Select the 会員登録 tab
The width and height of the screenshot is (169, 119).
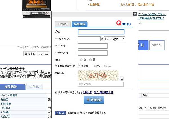[x=79, y=24]
